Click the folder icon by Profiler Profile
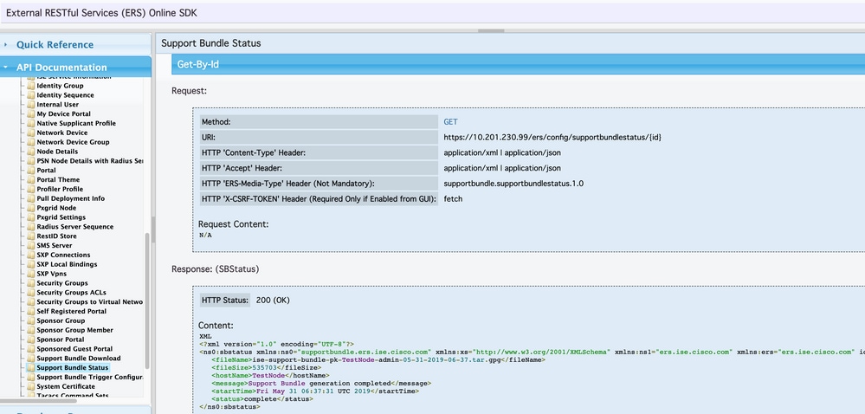 point(31,189)
